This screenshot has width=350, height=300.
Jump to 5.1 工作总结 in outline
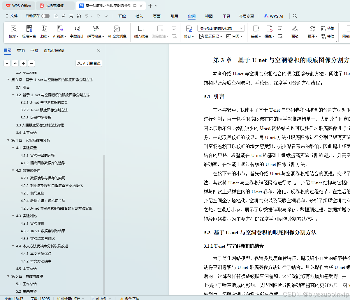[27, 284]
